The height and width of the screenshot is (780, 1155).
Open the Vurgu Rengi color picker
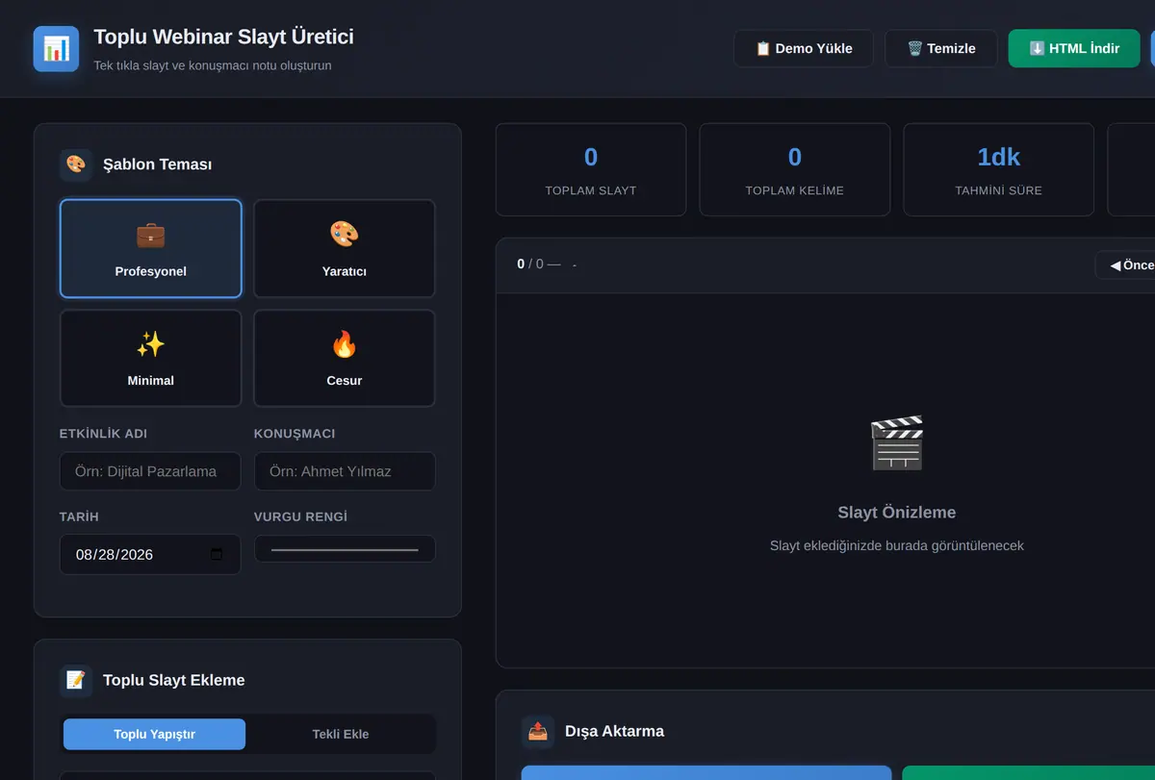[345, 549]
